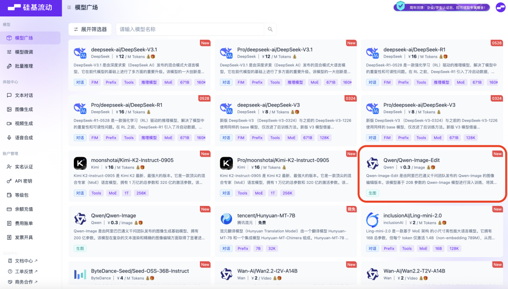
Task: Click the 免费 price label on Hunyuan-MT-7B
Action: [262, 223]
